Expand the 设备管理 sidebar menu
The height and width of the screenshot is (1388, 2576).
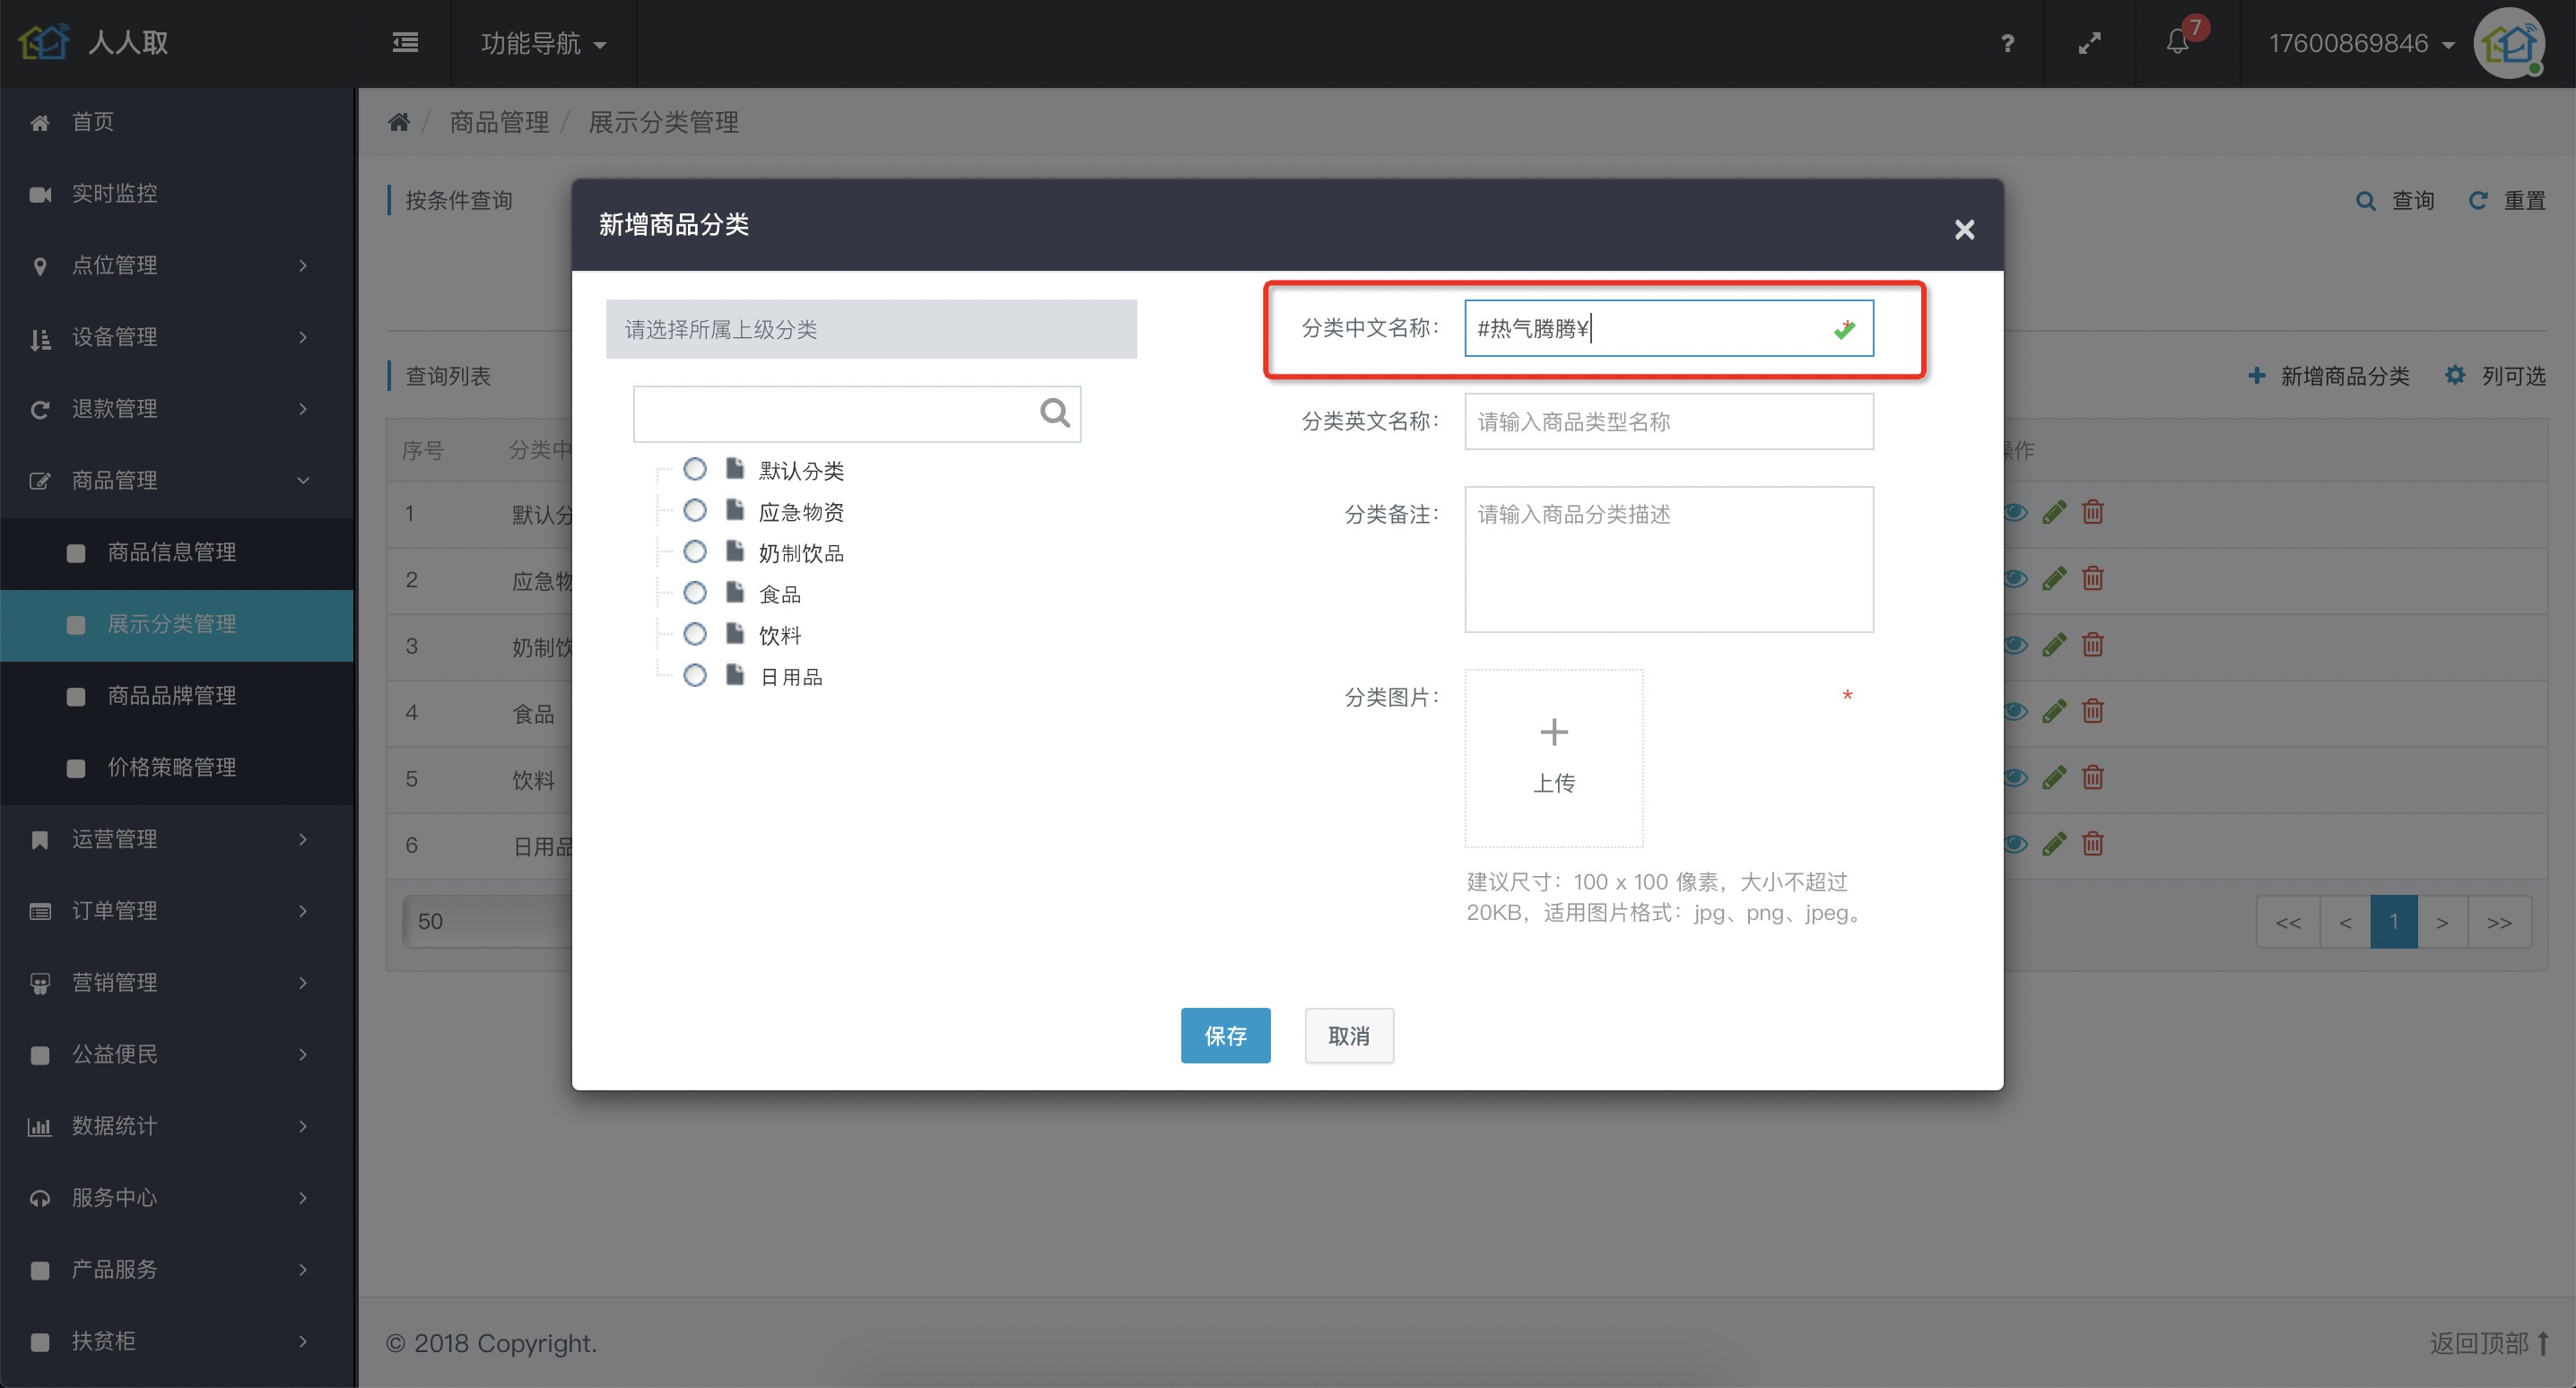point(177,338)
